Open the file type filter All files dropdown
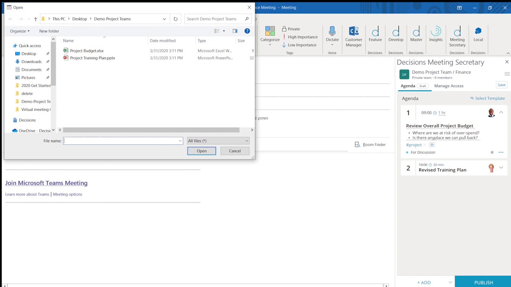The height and width of the screenshot is (287, 511). pos(218,141)
